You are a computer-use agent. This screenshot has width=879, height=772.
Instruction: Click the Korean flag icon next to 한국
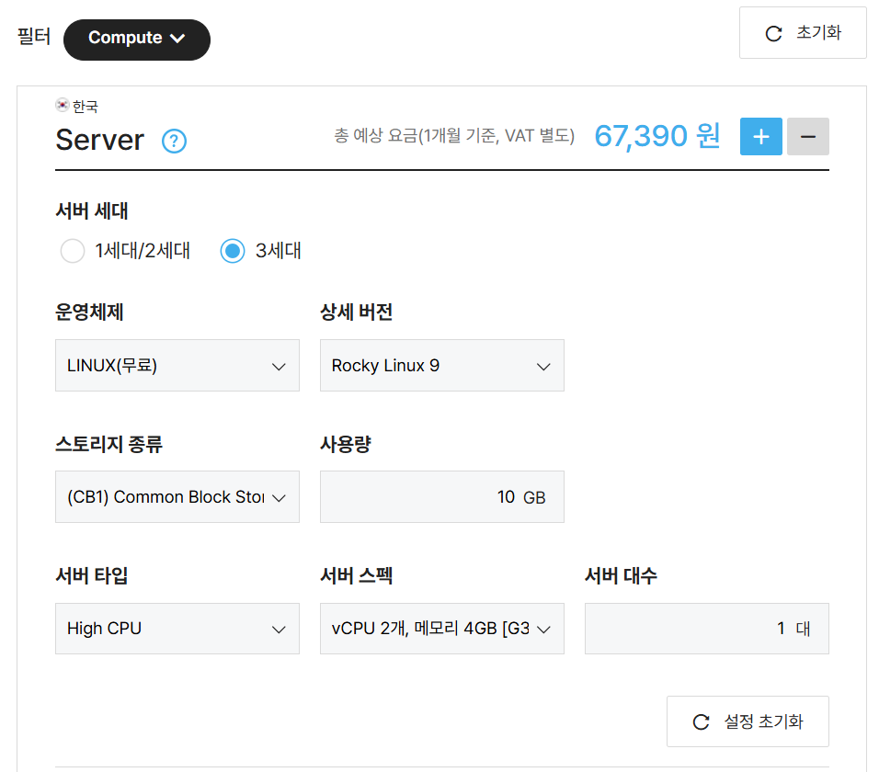63,105
